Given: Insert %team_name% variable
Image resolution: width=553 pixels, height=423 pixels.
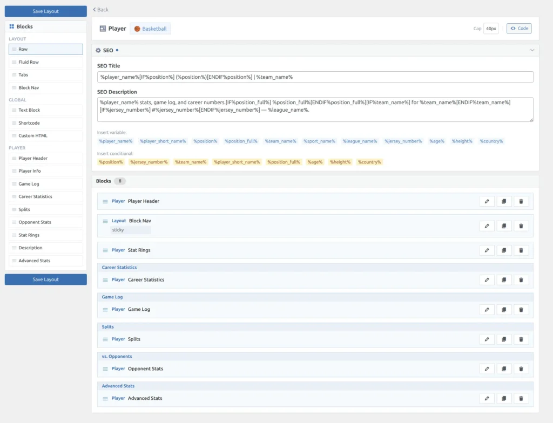Looking at the screenshot, I should (x=281, y=141).
